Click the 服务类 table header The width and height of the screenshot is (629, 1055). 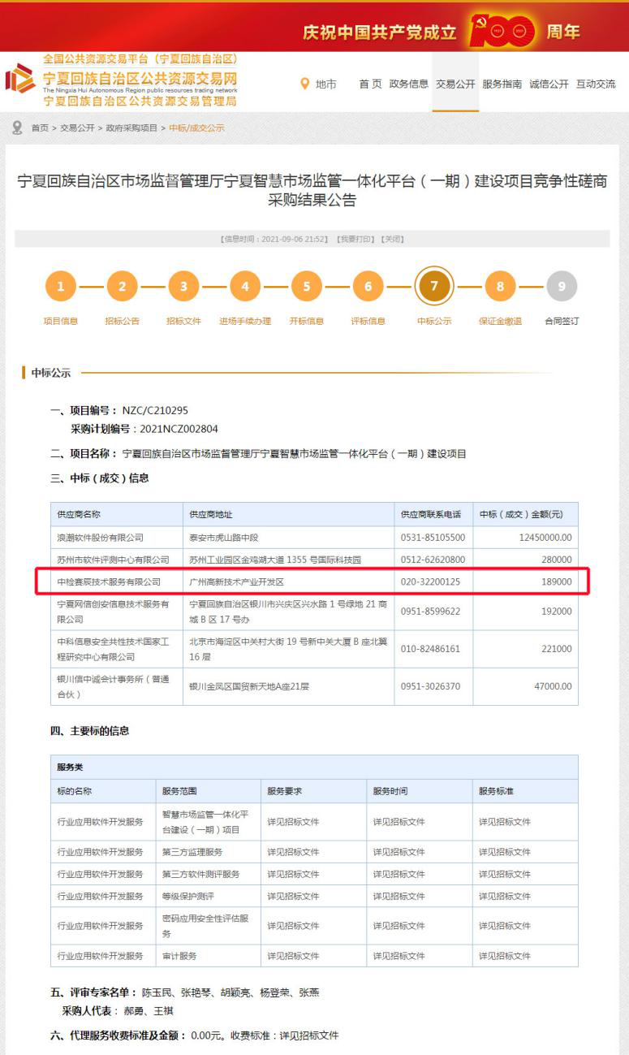314,767
